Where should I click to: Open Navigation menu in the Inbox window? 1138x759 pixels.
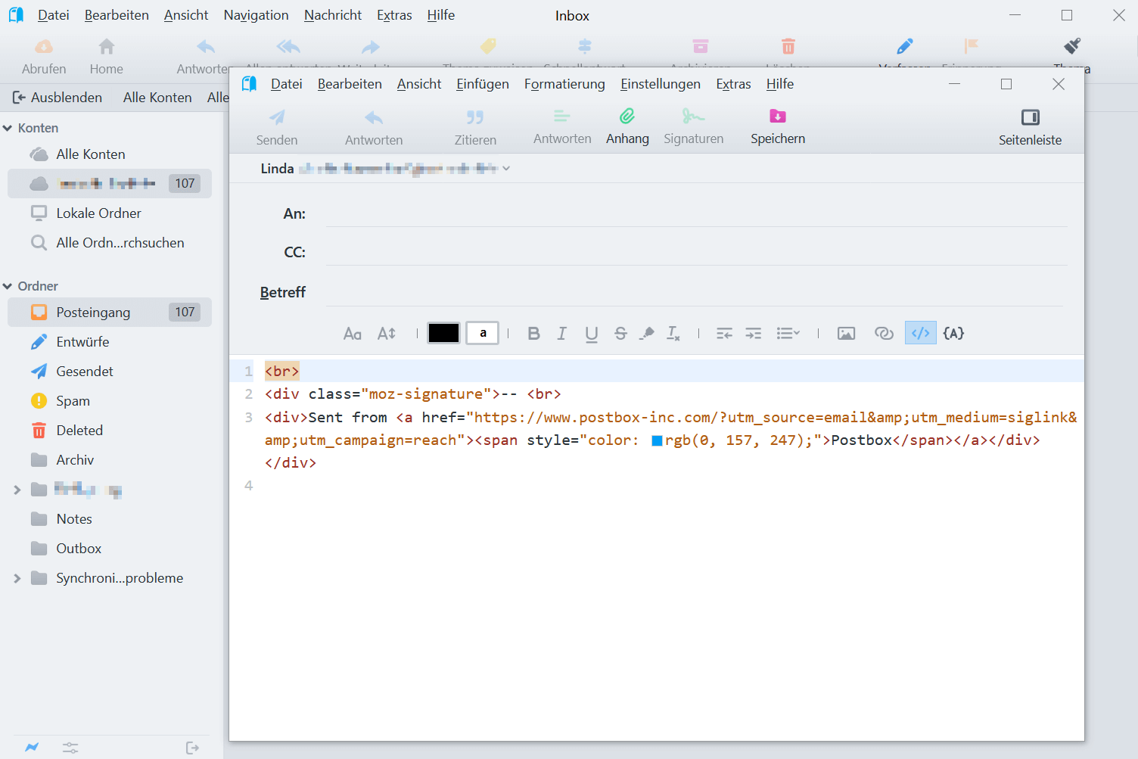click(256, 15)
